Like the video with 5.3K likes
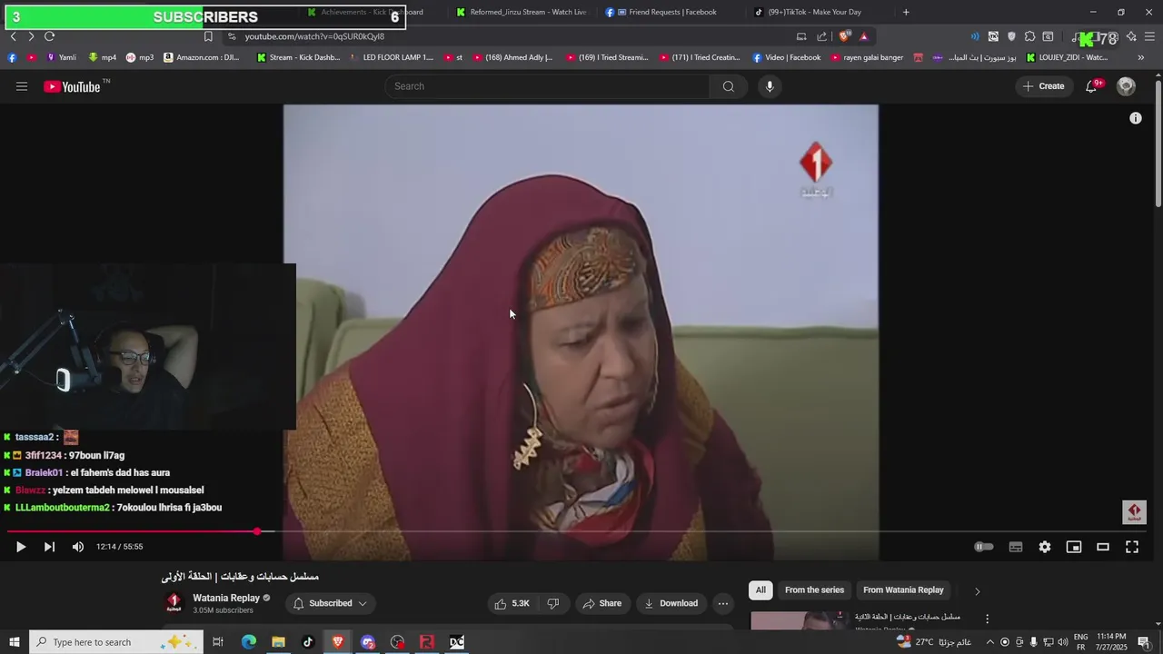The width and height of the screenshot is (1163, 654). 512,603
